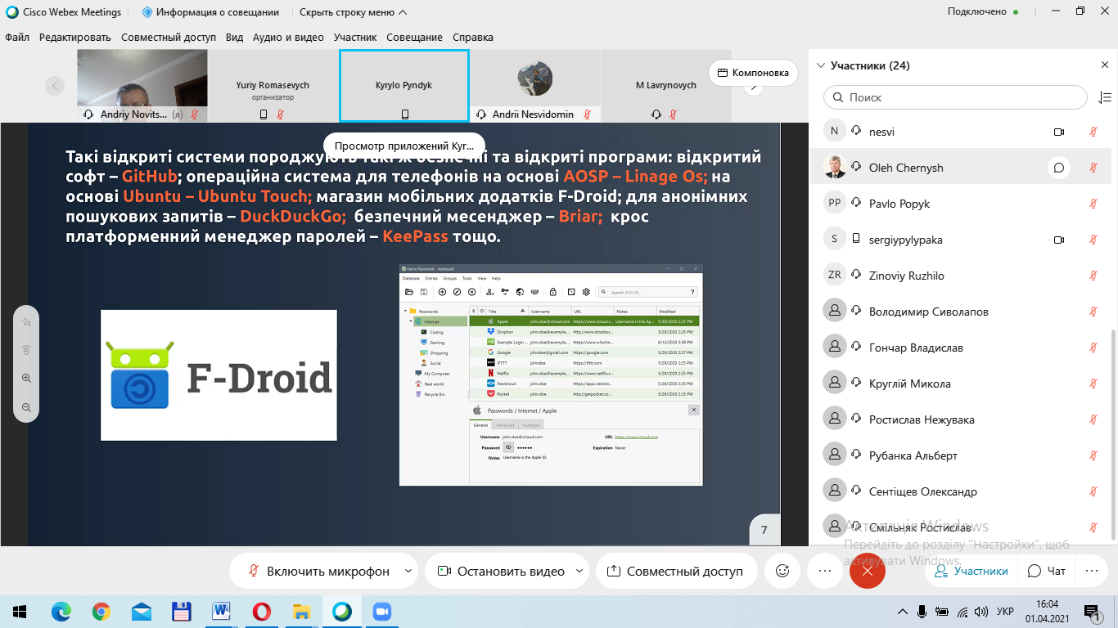
Task: Click Гончар Владислав muted microphone icon
Action: coord(1093,348)
